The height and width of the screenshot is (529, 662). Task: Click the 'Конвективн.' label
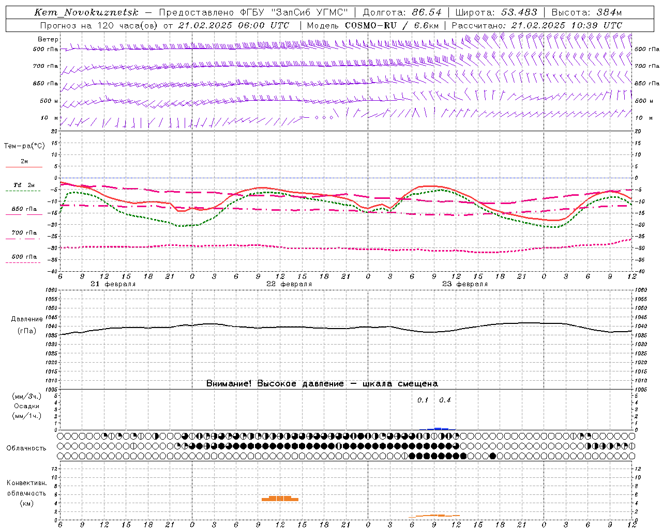pos(27,483)
